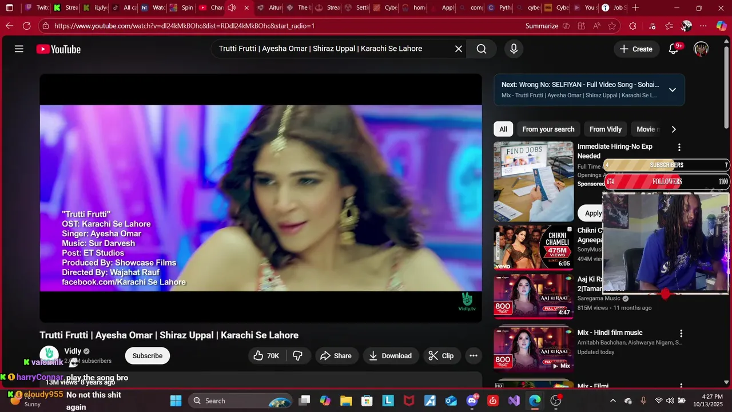Open the volume control in the system tray
The image size is (732, 412).
point(670,401)
